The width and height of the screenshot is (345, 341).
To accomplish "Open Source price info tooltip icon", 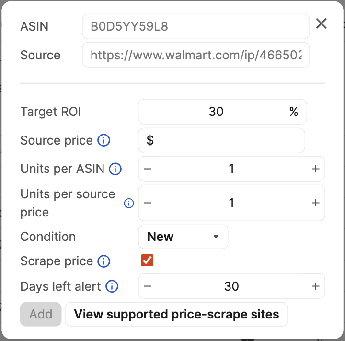I will [x=103, y=140].
